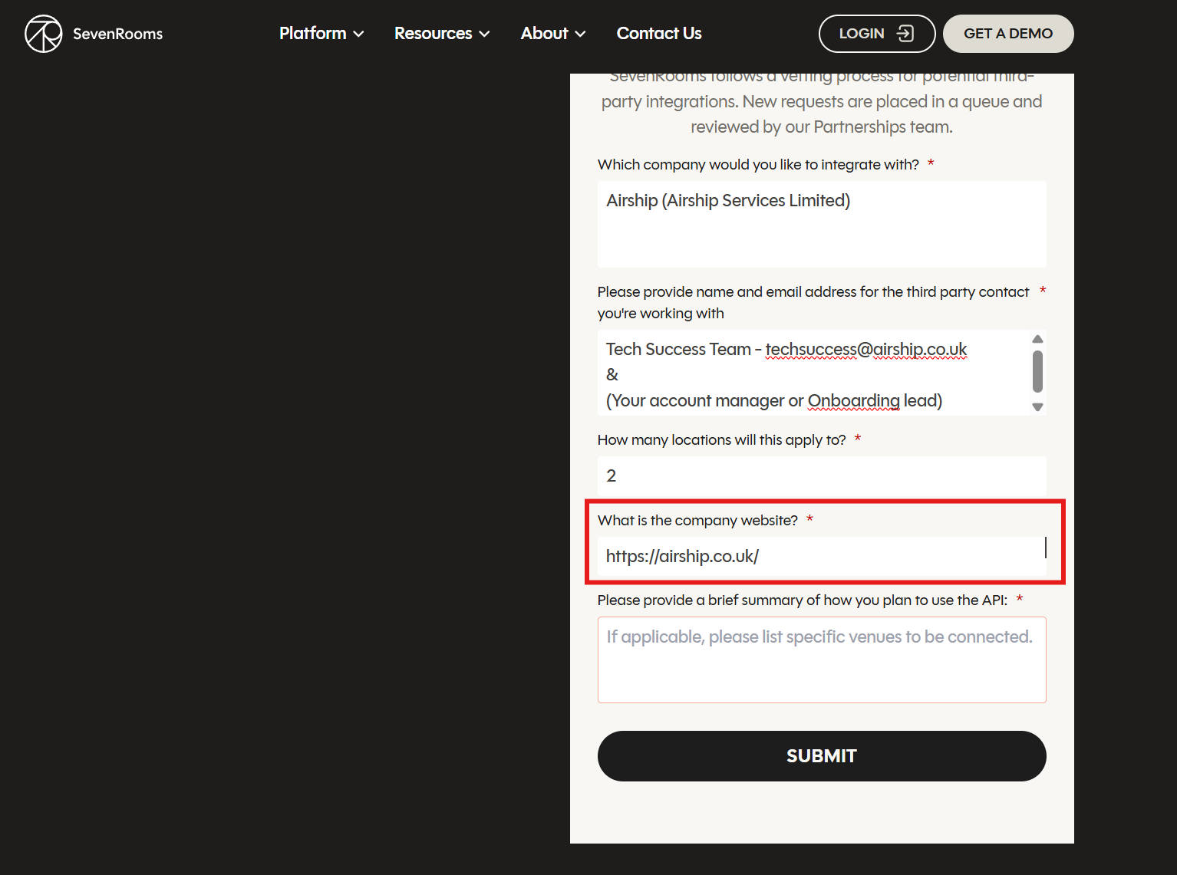Click the company website input field

pyautogui.click(x=821, y=556)
